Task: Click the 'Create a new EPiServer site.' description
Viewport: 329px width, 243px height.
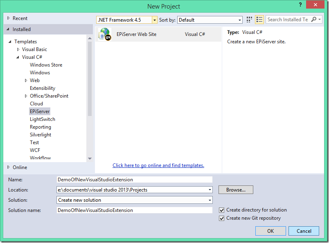Action: coord(256,42)
